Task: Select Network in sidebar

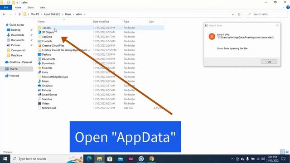Action: [14, 76]
